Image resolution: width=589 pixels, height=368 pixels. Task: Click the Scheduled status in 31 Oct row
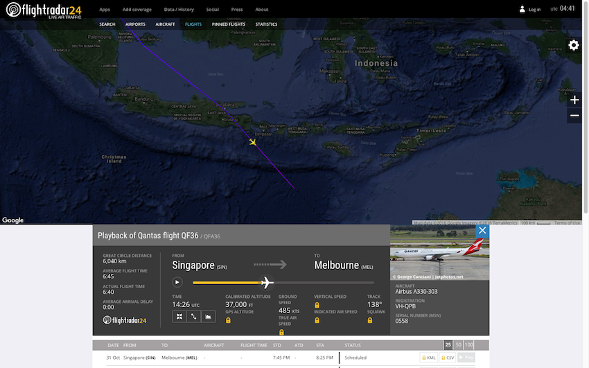[355, 358]
